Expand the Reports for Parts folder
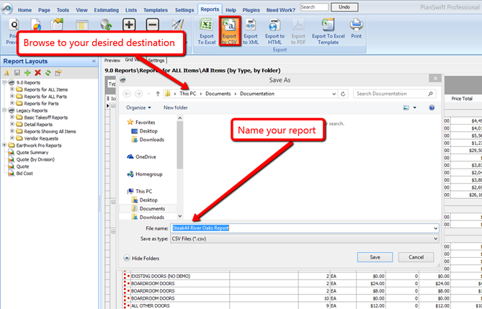The width and height of the screenshot is (482, 309). coord(12,103)
